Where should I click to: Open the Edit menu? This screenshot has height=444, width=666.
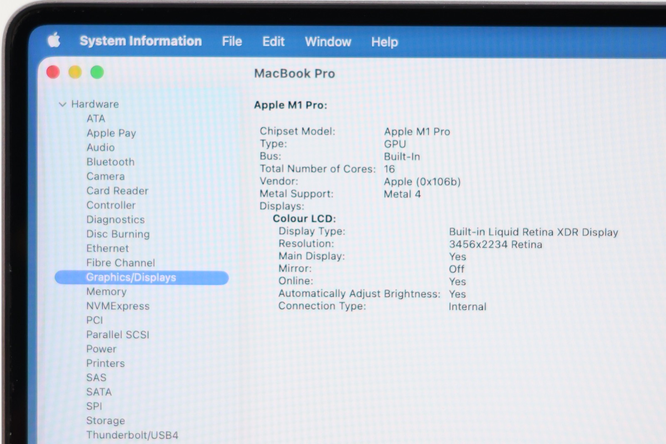(273, 42)
